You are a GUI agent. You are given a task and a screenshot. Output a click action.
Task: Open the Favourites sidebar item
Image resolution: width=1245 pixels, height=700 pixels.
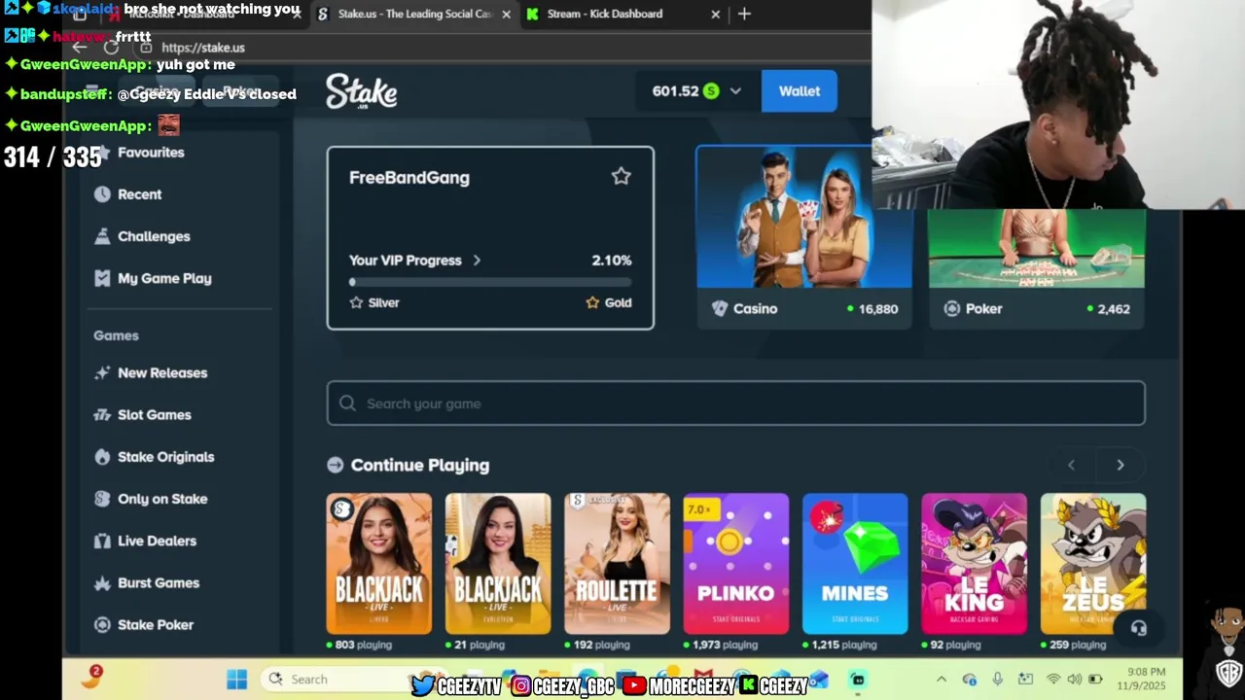[151, 153]
